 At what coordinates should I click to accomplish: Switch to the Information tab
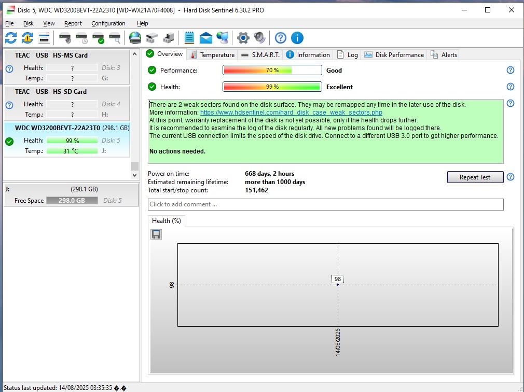tap(308, 55)
